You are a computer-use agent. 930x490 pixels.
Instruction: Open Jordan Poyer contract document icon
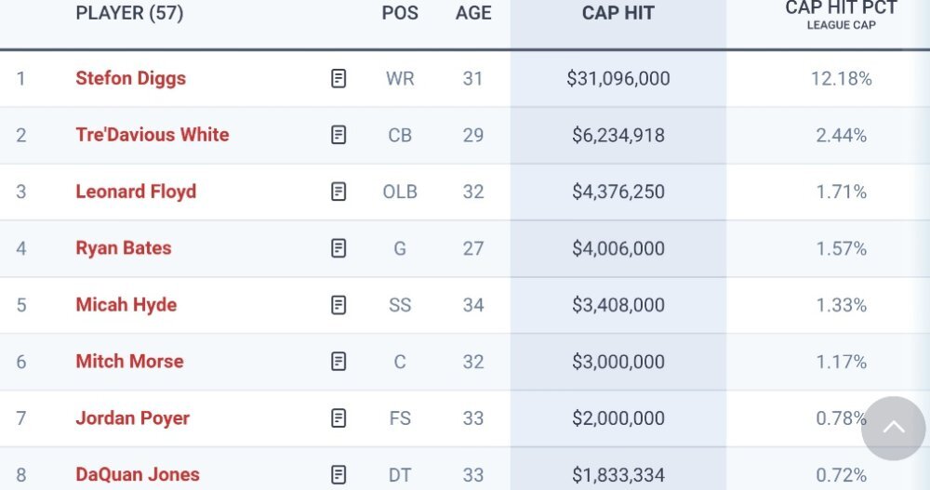pyautogui.click(x=339, y=418)
